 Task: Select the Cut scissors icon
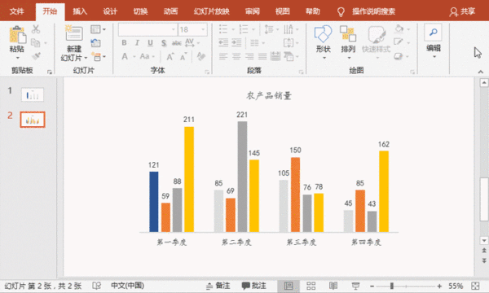pos(36,29)
